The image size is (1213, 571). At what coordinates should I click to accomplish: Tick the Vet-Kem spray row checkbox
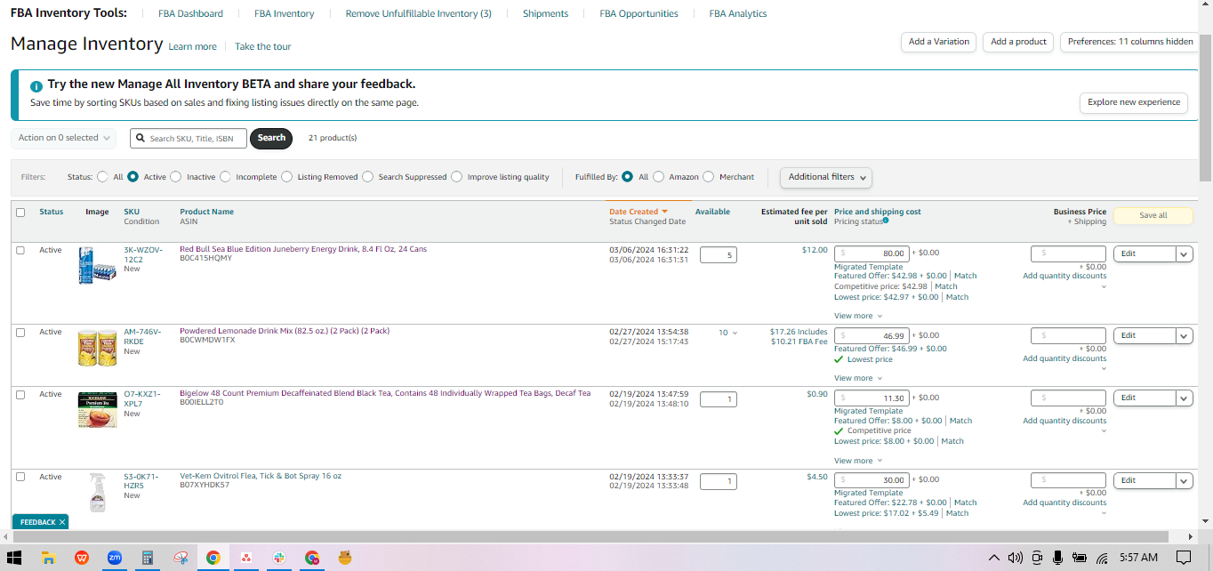point(20,477)
